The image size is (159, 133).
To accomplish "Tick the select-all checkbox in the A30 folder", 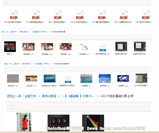I will pyautogui.click(x=3, y=38).
